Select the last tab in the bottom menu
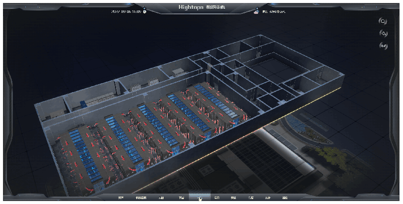The height and width of the screenshot is (204, 403). pyautogui.click(x=285, y=198)
